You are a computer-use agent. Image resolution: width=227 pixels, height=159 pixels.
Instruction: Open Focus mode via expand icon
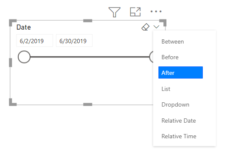(135, 12)
